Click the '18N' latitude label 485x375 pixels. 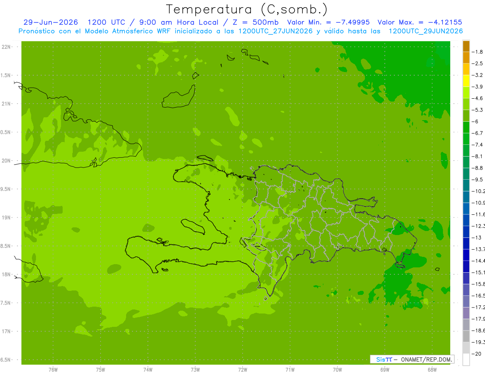pos(6,275)
